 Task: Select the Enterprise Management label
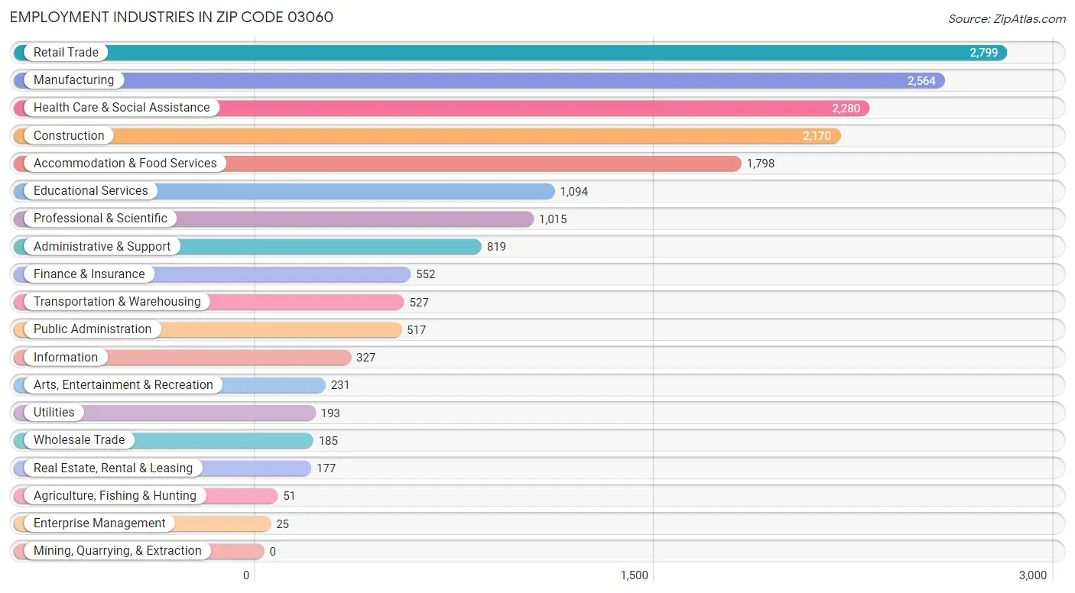(99, 523)
